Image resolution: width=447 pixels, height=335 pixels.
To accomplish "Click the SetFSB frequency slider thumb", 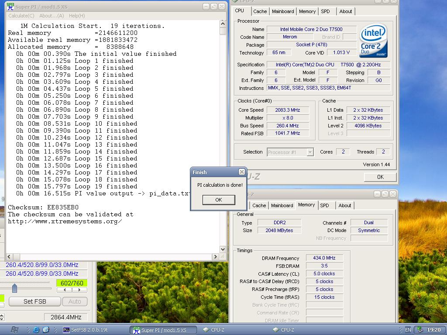I will (14, 288).
